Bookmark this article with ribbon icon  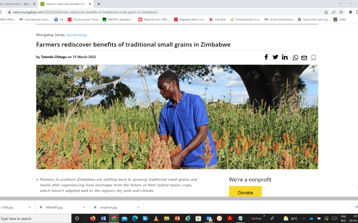pos(314,57)
